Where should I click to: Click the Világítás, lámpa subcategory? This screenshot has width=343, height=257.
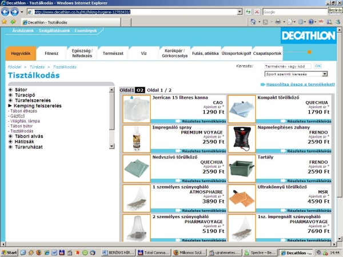pyautogui.click(x=25, y=121)
